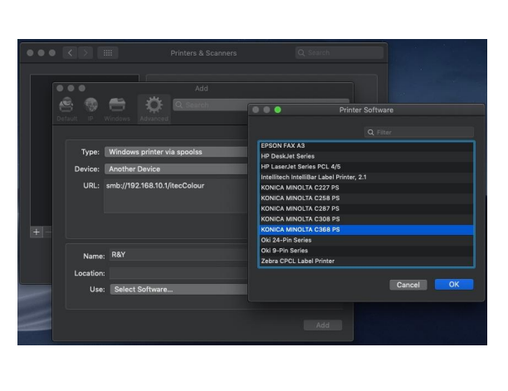Viewport: 508px width, 391px height.
Task: Open the Type dropdown menu
Action: 176,152
